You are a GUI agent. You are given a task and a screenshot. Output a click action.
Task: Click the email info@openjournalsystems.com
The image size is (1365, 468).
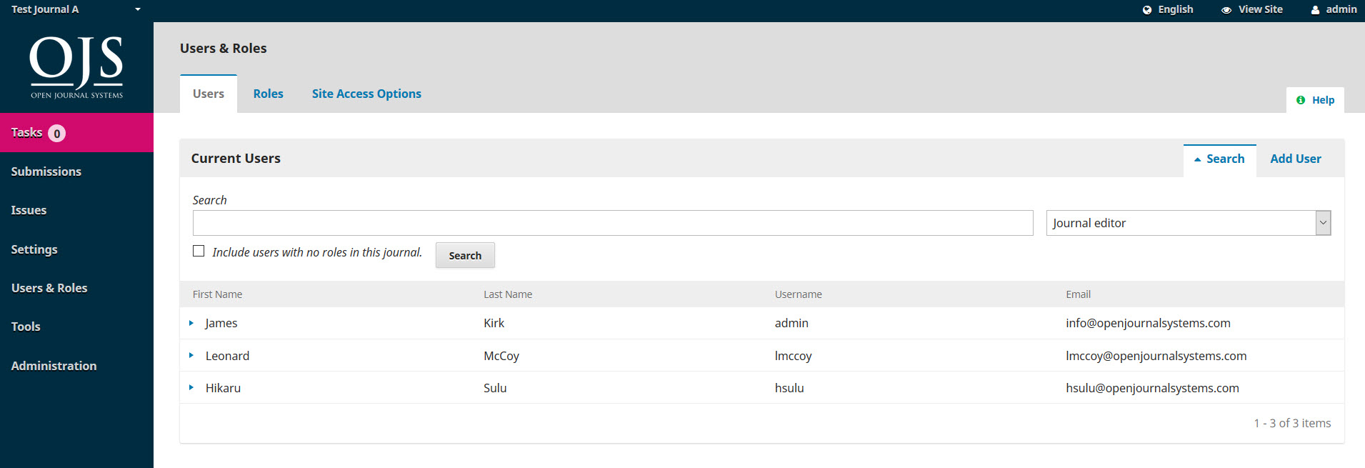tap(1148, 323)
